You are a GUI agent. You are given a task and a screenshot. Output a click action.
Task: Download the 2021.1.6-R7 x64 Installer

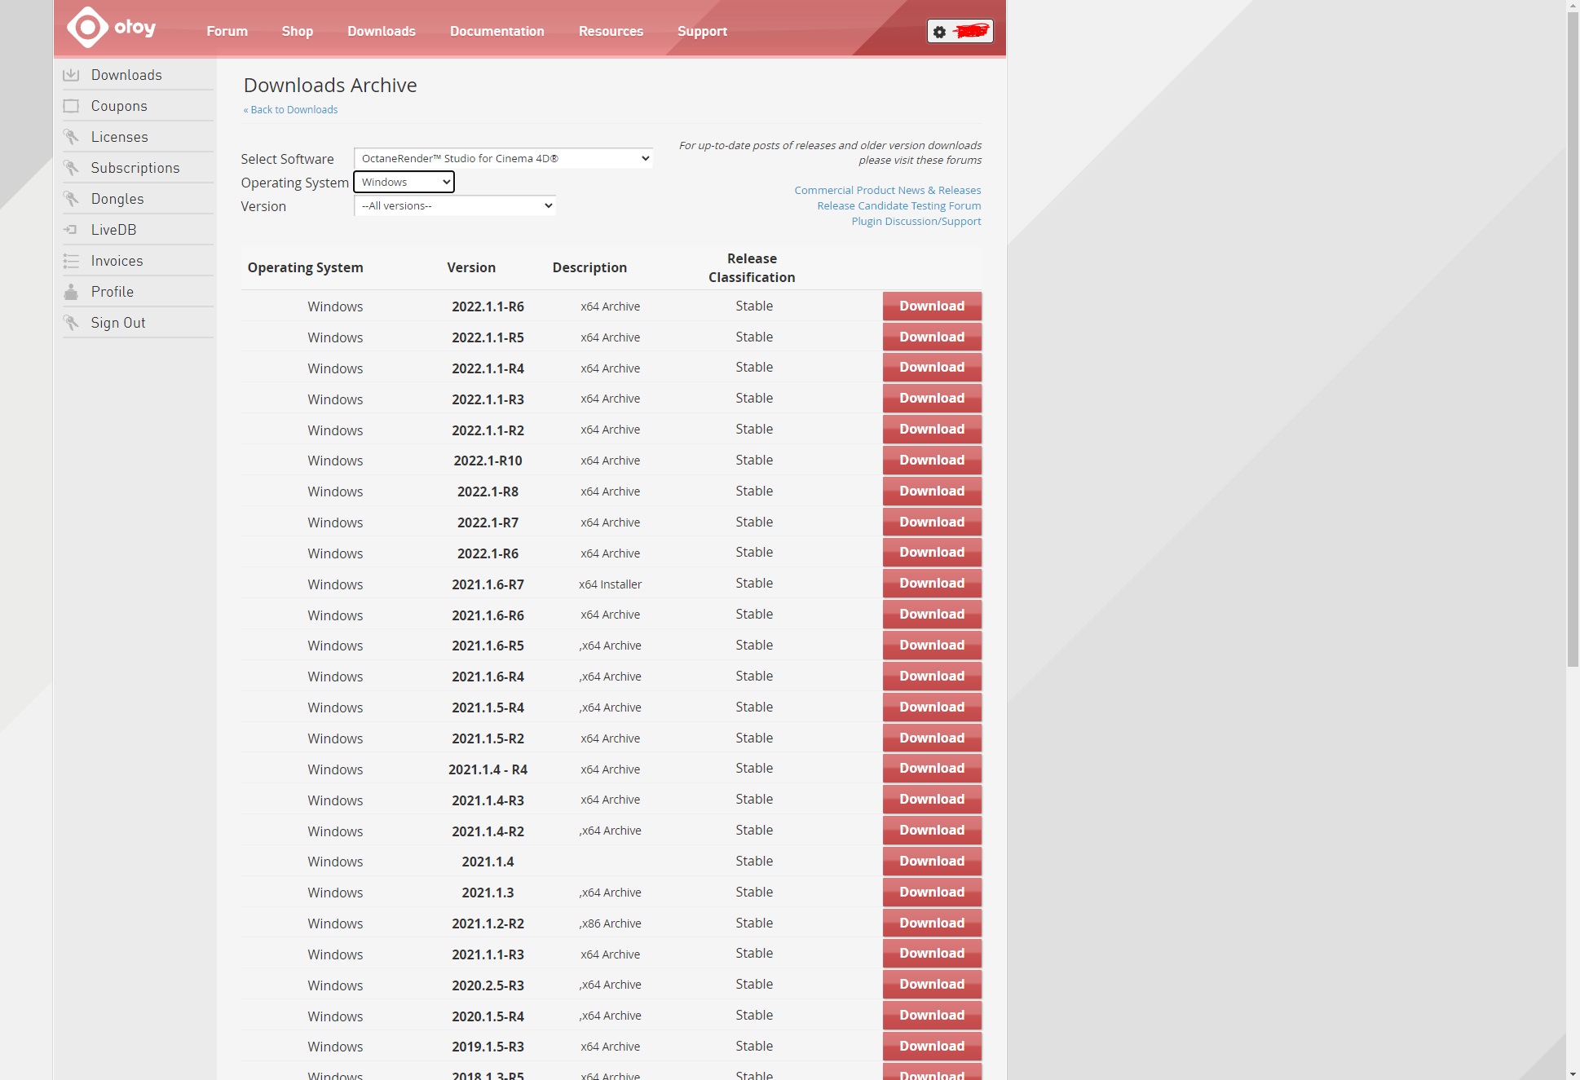[x=932, y=583]
